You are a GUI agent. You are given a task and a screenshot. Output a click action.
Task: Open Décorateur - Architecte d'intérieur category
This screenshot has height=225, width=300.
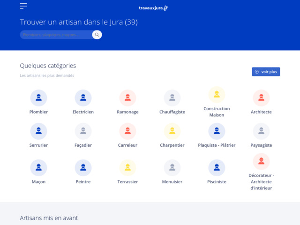(x=261, y=181)
